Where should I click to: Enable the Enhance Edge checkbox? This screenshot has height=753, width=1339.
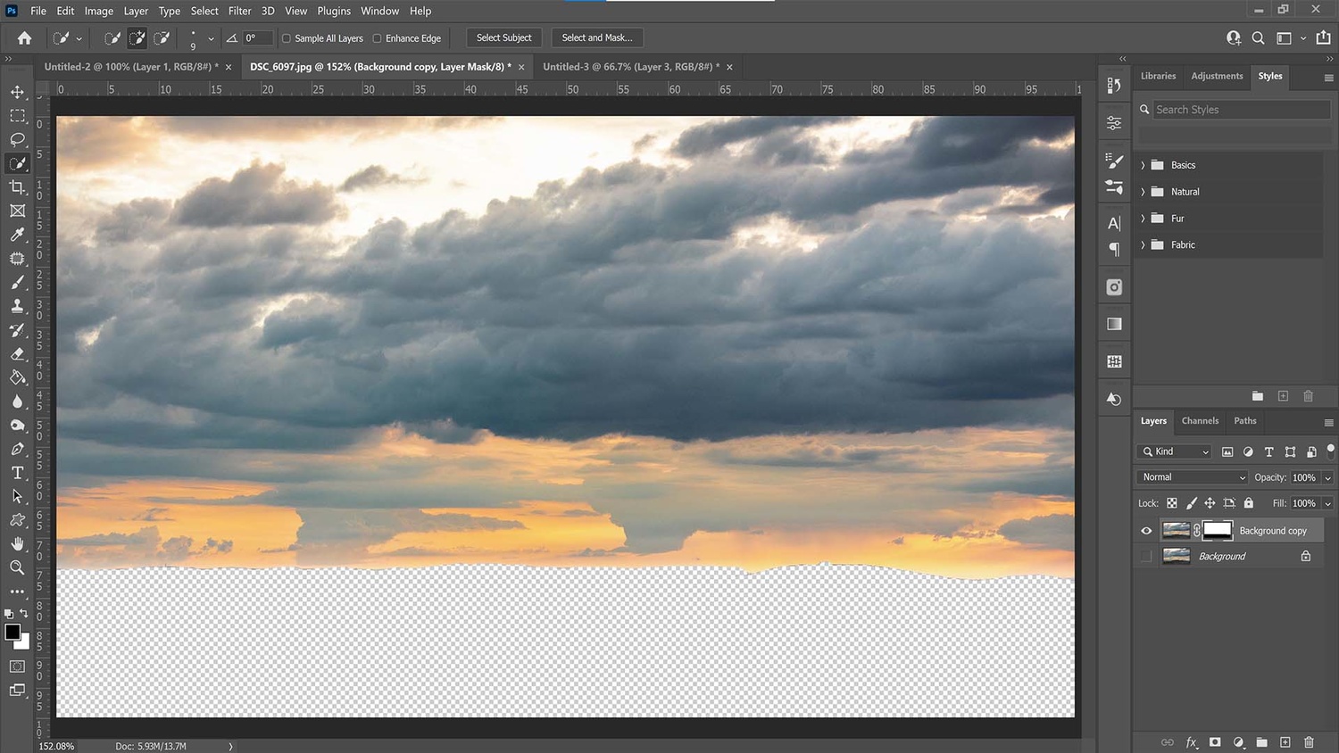pos(377,38)
